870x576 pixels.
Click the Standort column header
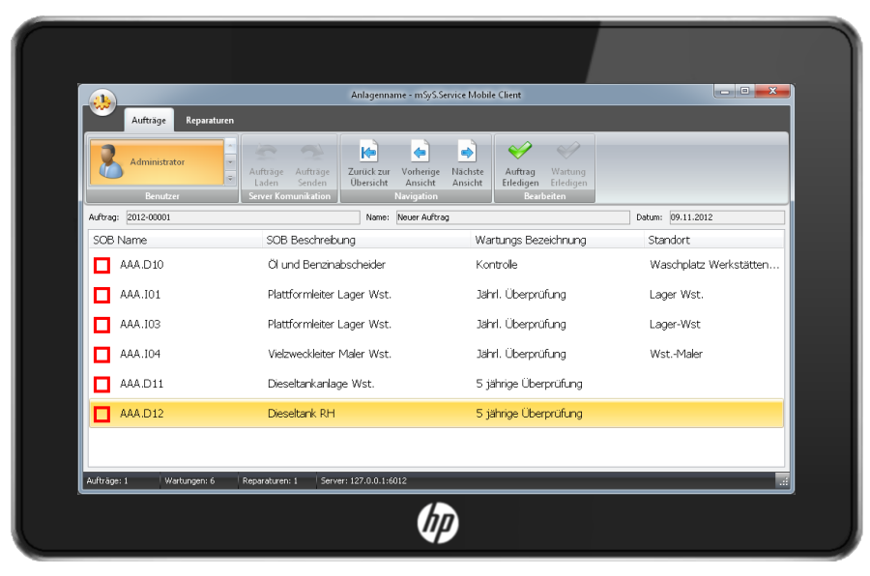tap(670, 240)
